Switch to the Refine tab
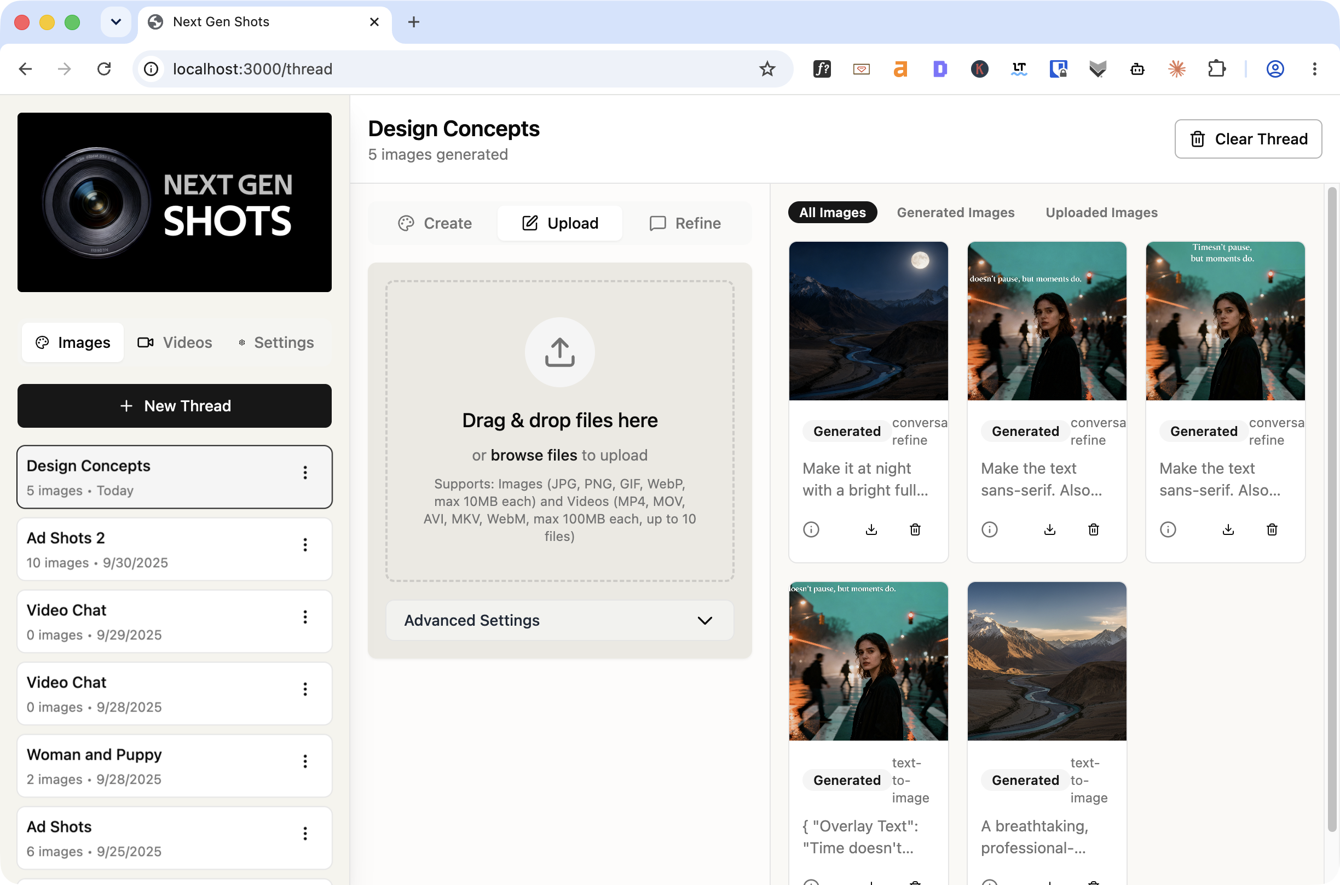The height and width of the screenshot is (885, 1340). [685, 224]
